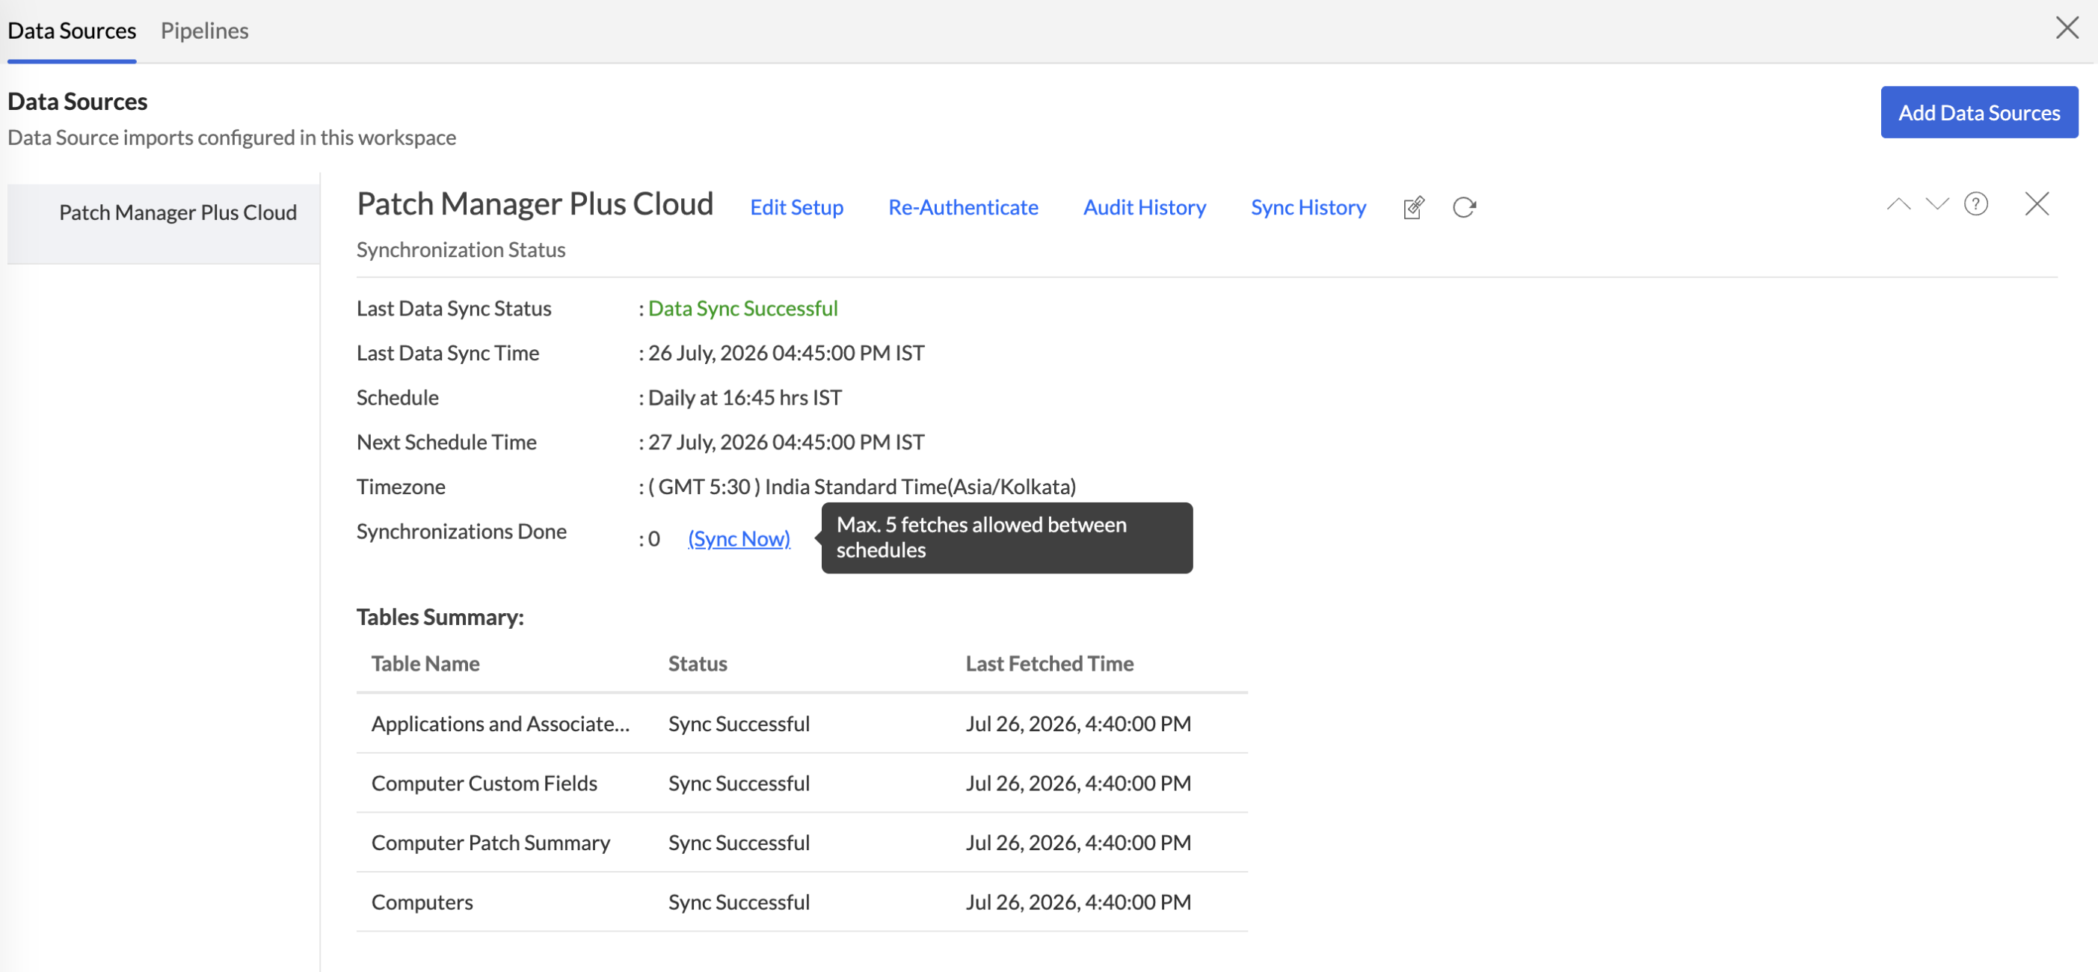Click the Status column header
This screenshot has height=972, width=2098.
point(697,663)
